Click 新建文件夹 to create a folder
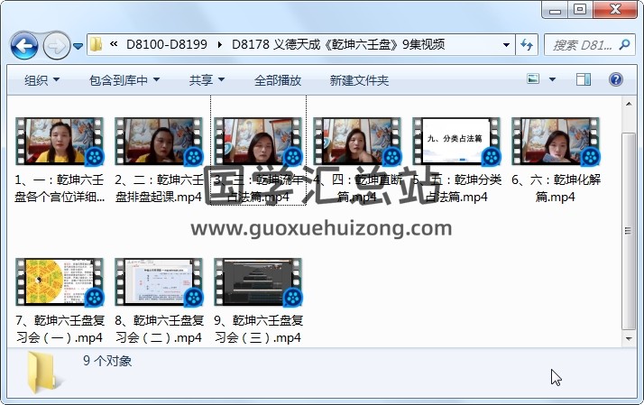Screen dimensions: 644x405 359,80
